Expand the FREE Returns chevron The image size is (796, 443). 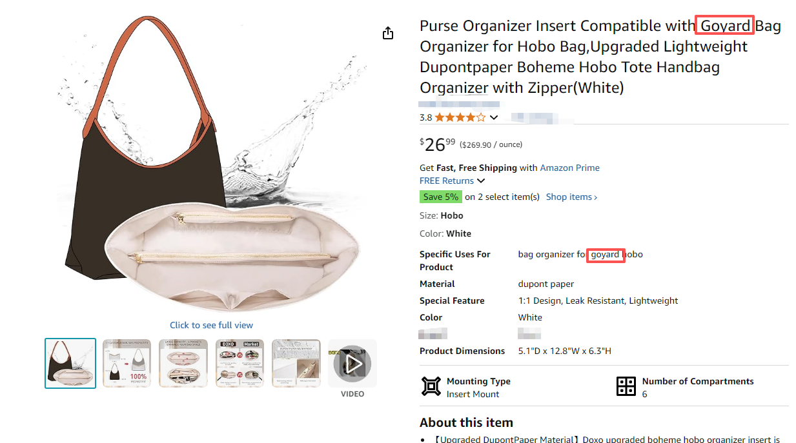(481, 181)
